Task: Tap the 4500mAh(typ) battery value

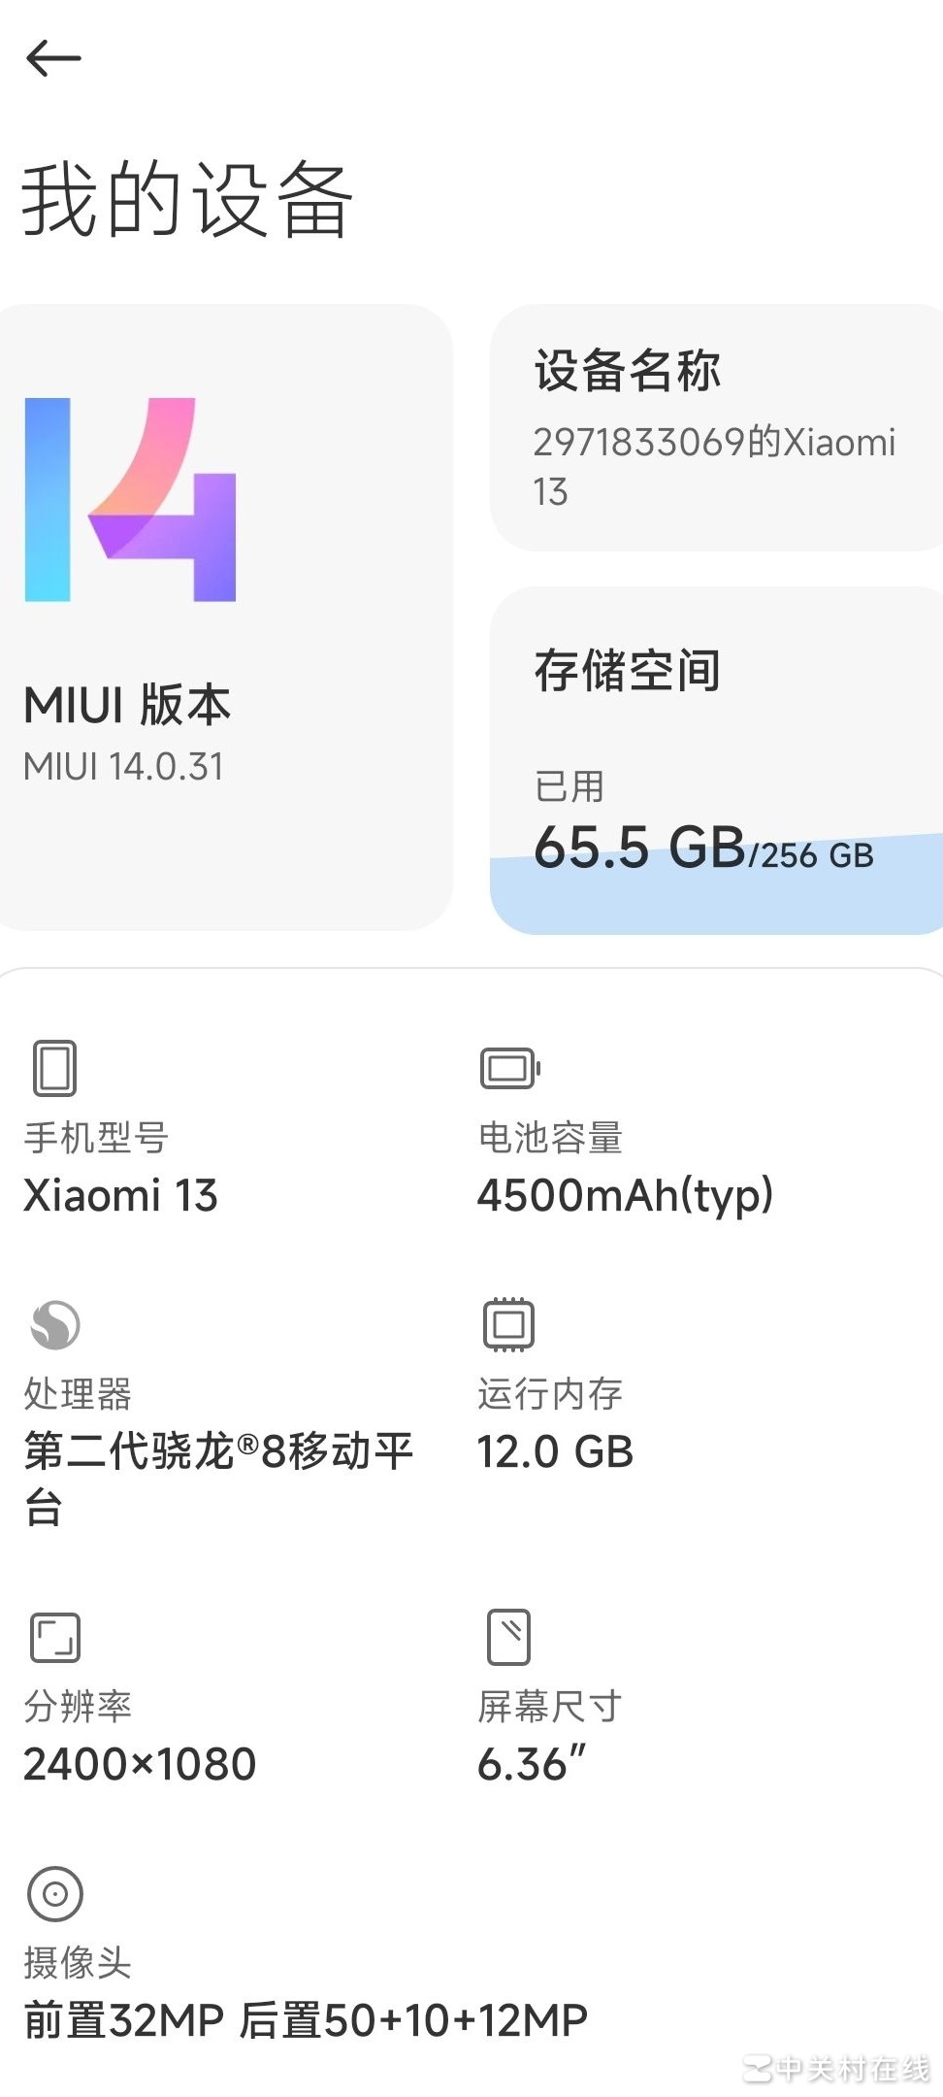Action: (x=625, y=1195)
